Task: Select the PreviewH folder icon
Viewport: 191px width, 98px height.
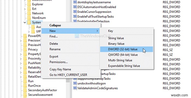Action: tap(25, 45)
